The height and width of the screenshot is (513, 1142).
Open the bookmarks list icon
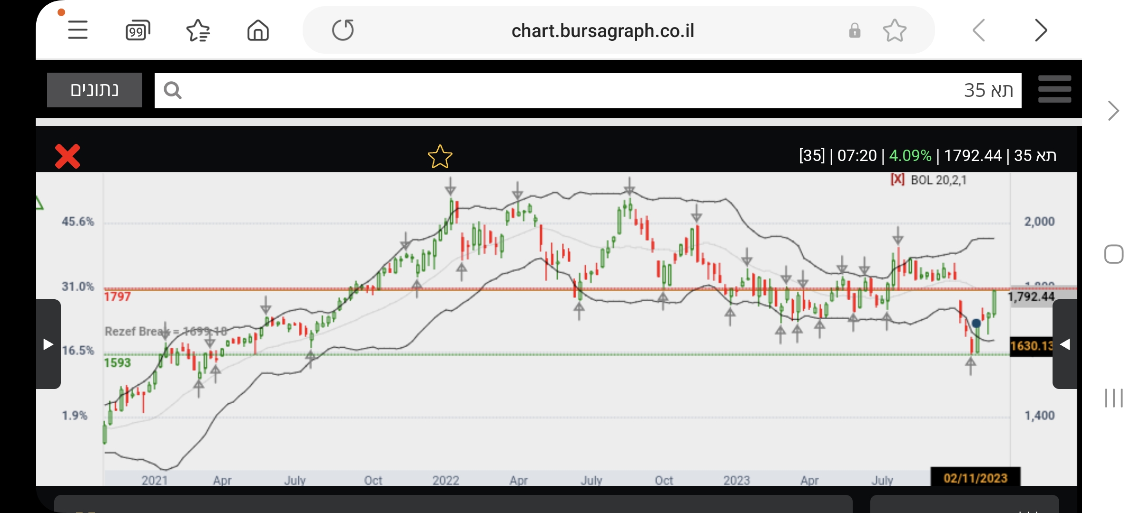click(198, 31)
